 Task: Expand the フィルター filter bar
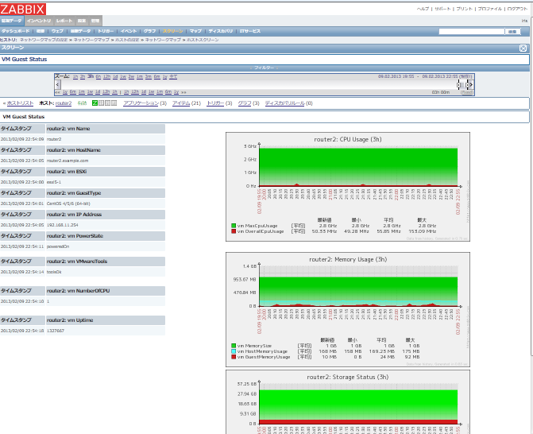265,68
